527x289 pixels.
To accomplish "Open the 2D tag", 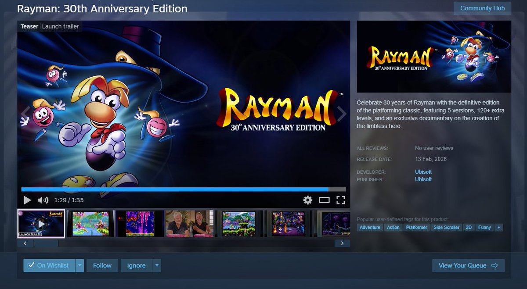I will coord(469,227).
